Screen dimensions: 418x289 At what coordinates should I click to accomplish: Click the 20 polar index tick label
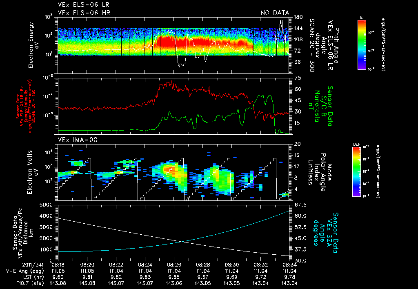point(297,144)
